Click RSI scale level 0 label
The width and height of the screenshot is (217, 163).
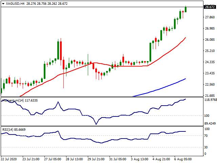[x=205, y=154]
